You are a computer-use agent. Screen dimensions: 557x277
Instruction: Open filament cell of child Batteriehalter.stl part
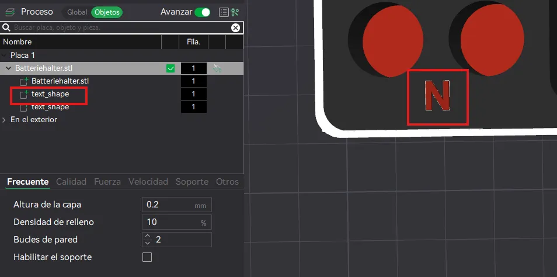coord(194,81)
